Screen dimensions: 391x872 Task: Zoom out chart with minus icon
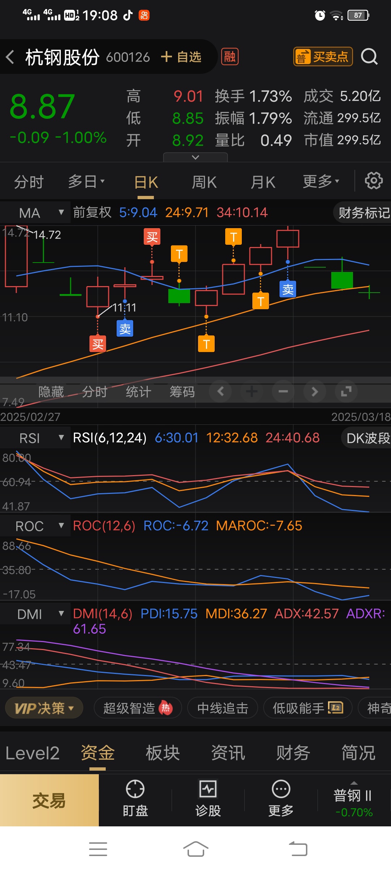283,391
